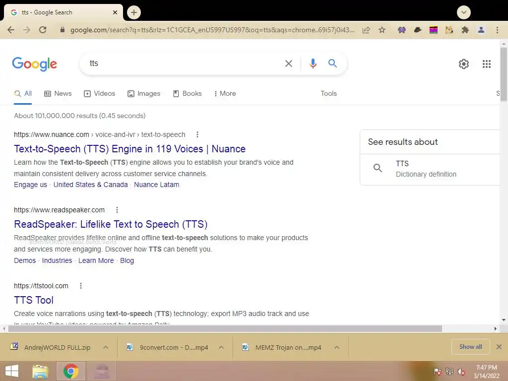The width and height of the screenshot is (508, 381).
Task: Open options dots for readspeaker.com result
Action: click(117, 210)
